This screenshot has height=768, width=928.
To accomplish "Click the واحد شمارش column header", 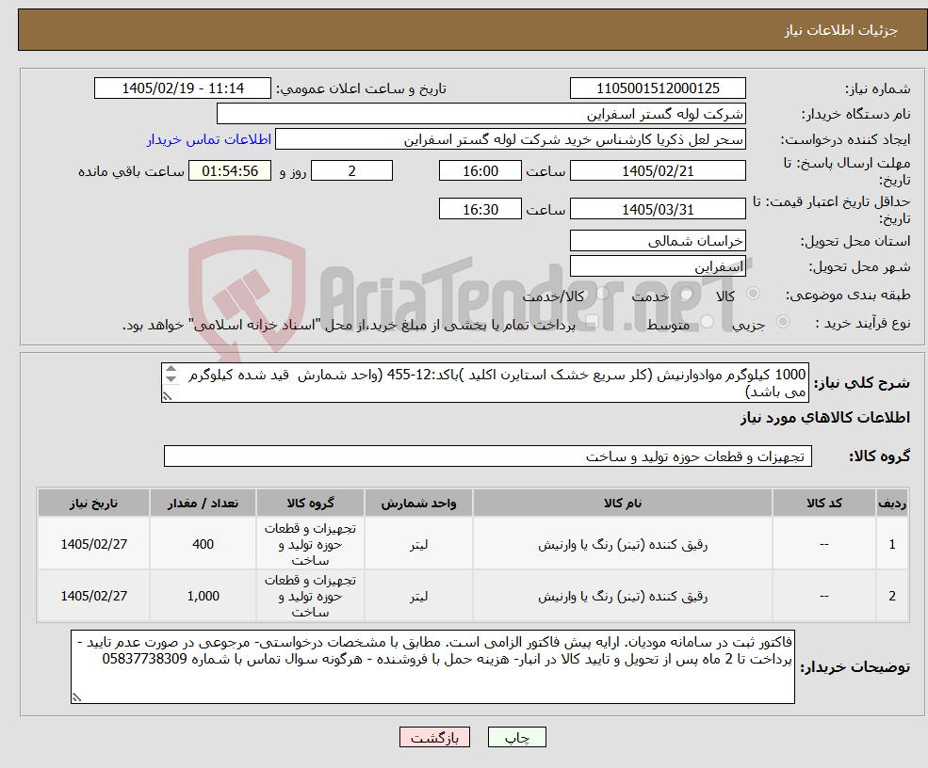I will (418, 504).
